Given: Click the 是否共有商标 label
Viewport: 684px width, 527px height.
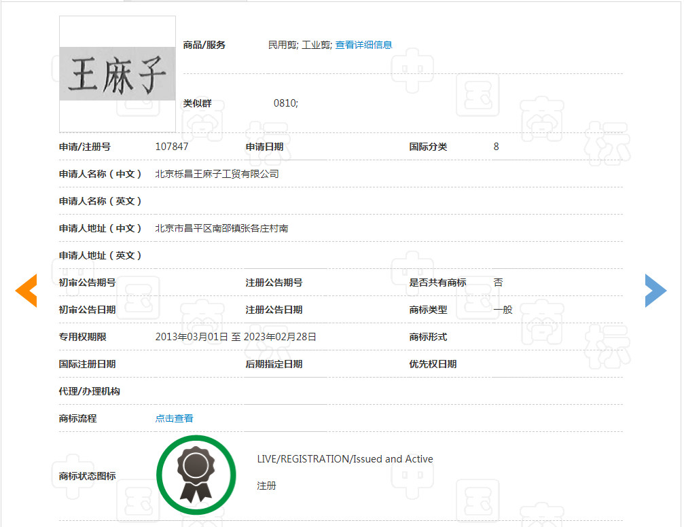Looking at the screenshot, I should coord(437,283).
